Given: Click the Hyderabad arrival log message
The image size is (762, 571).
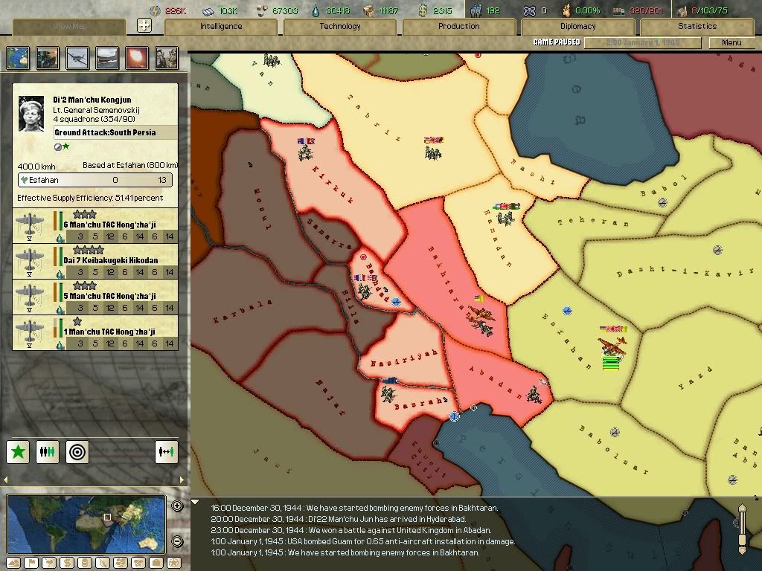Looking at the screenshot, I should click(x=339, y=519).
